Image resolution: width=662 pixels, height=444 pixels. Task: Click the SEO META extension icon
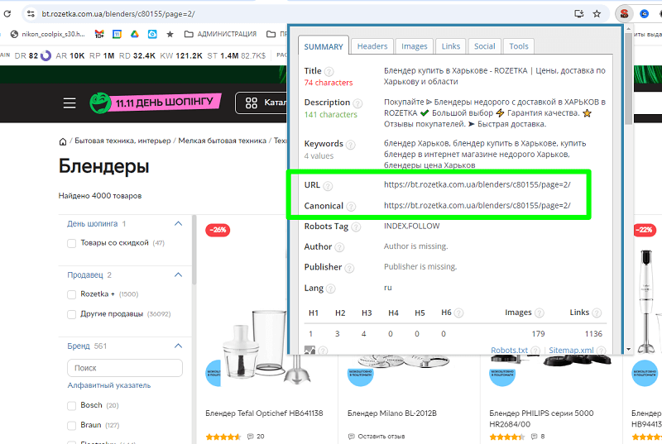[x=624, y=13]
